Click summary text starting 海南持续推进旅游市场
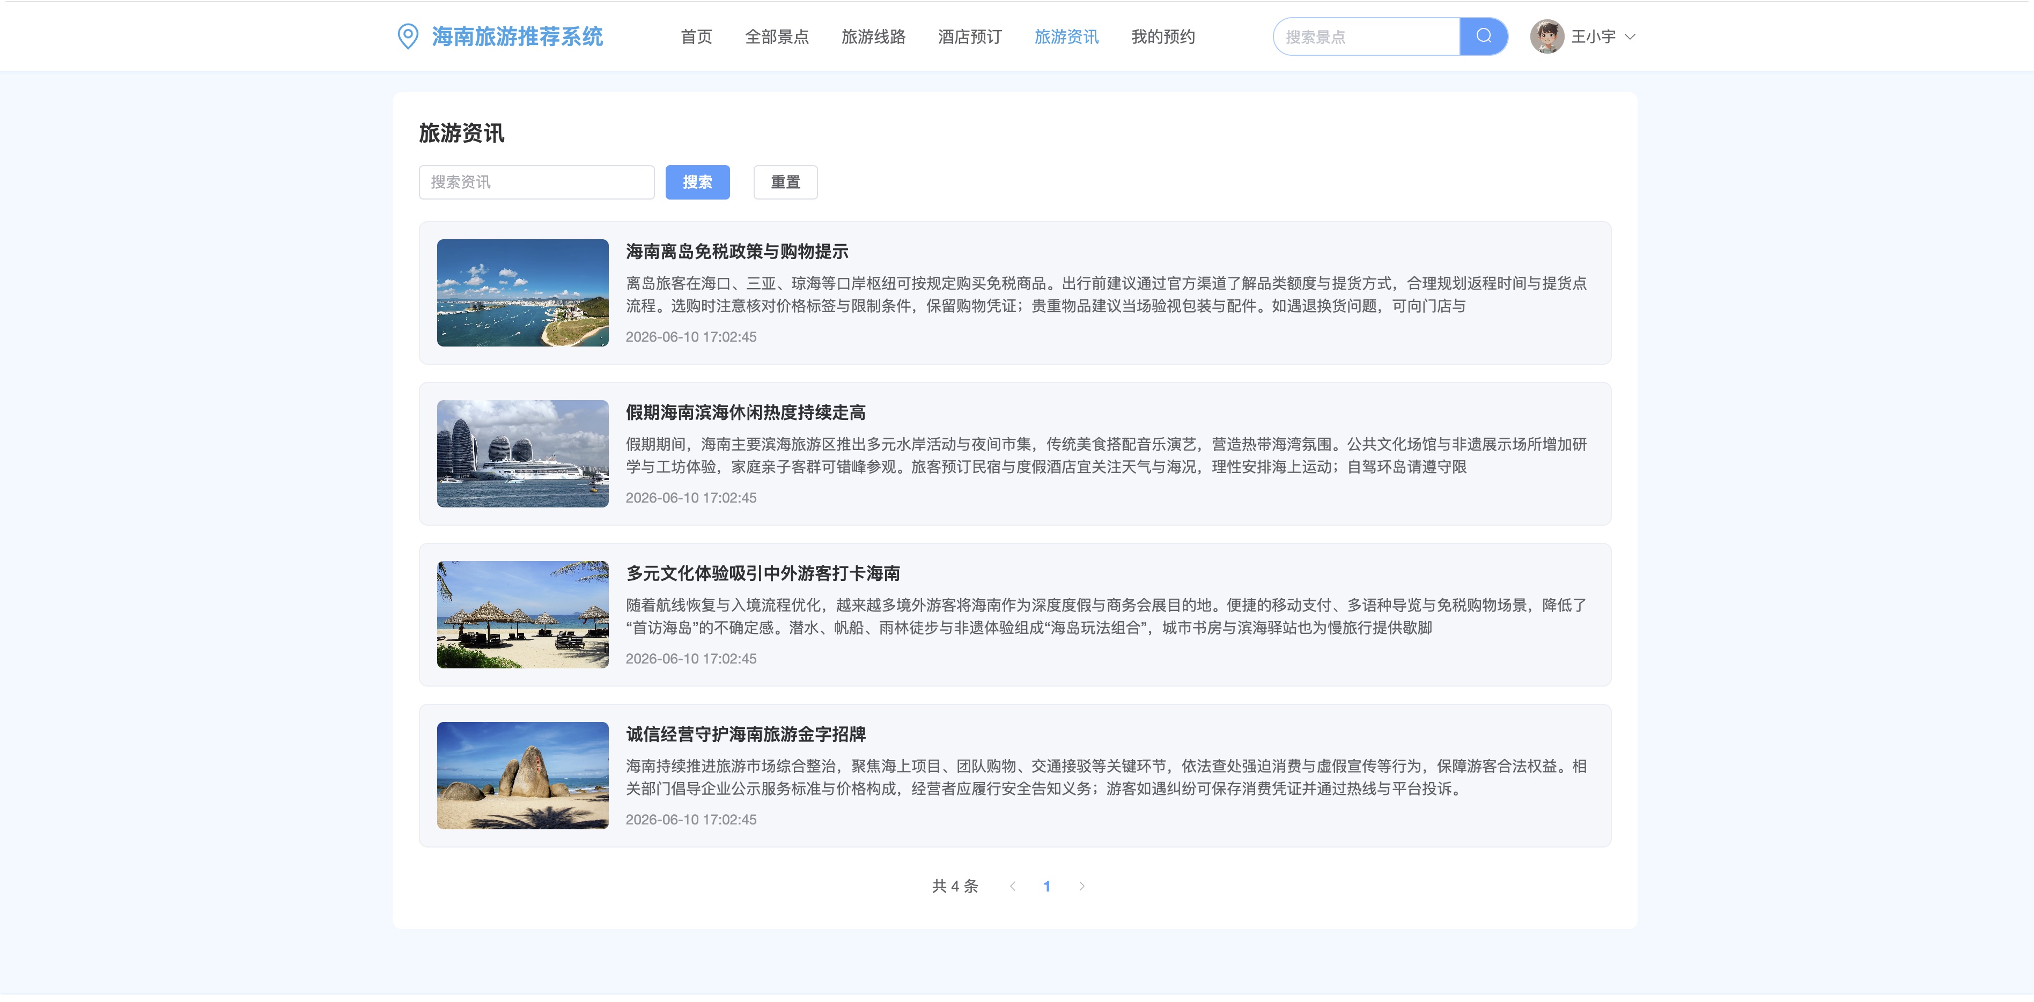This screenshot has width=2034, height=1002. click(1106, 778)
